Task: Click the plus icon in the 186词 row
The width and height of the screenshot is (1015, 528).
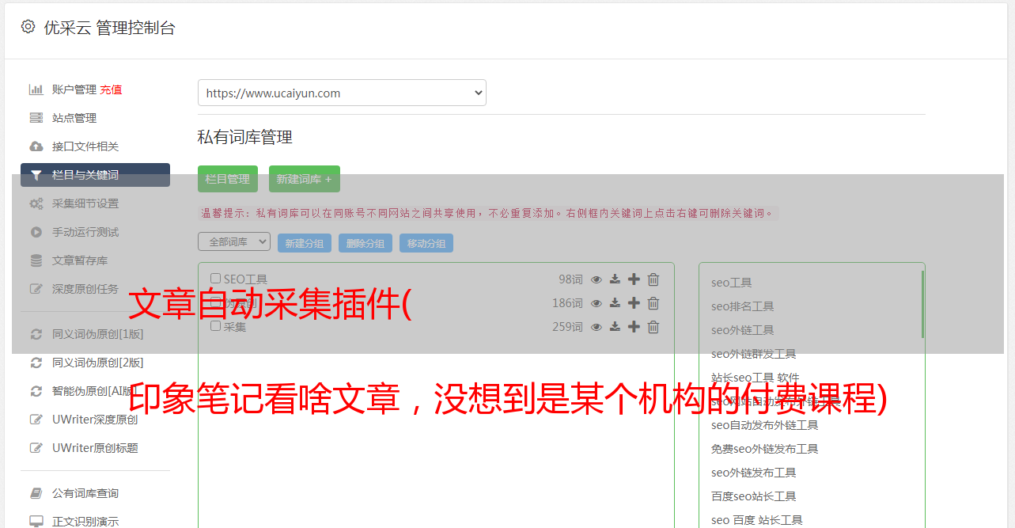Action: (x=634, y=303)
